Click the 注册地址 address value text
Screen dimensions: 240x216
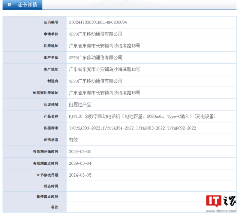pyautogui.click(x=104, y=46)
